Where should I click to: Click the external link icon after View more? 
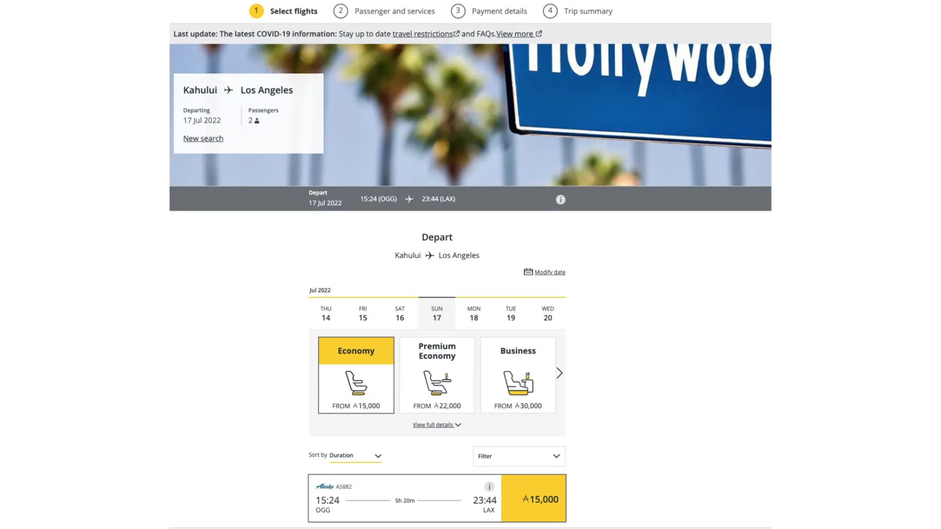[x=539, y=34]
